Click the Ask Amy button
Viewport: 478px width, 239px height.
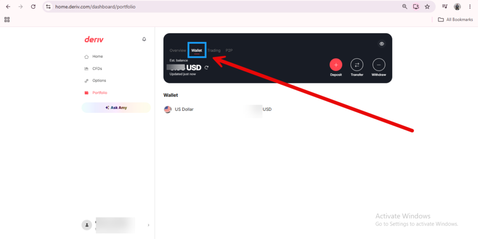(x=116, y=108)
